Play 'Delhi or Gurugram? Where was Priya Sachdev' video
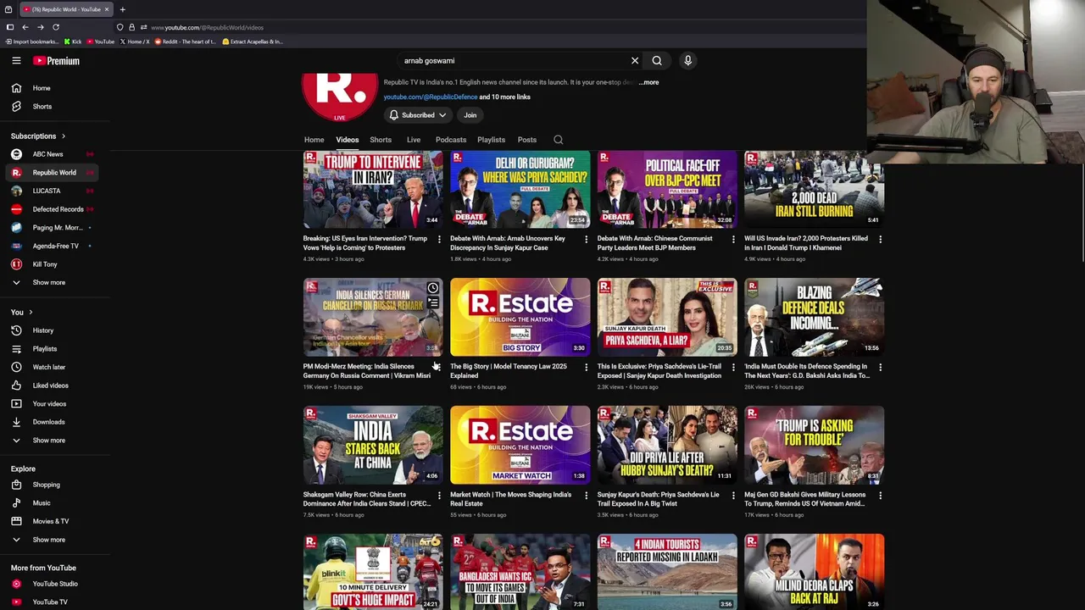The width and height of the screenshot is (1085, 610). (520, 190)
